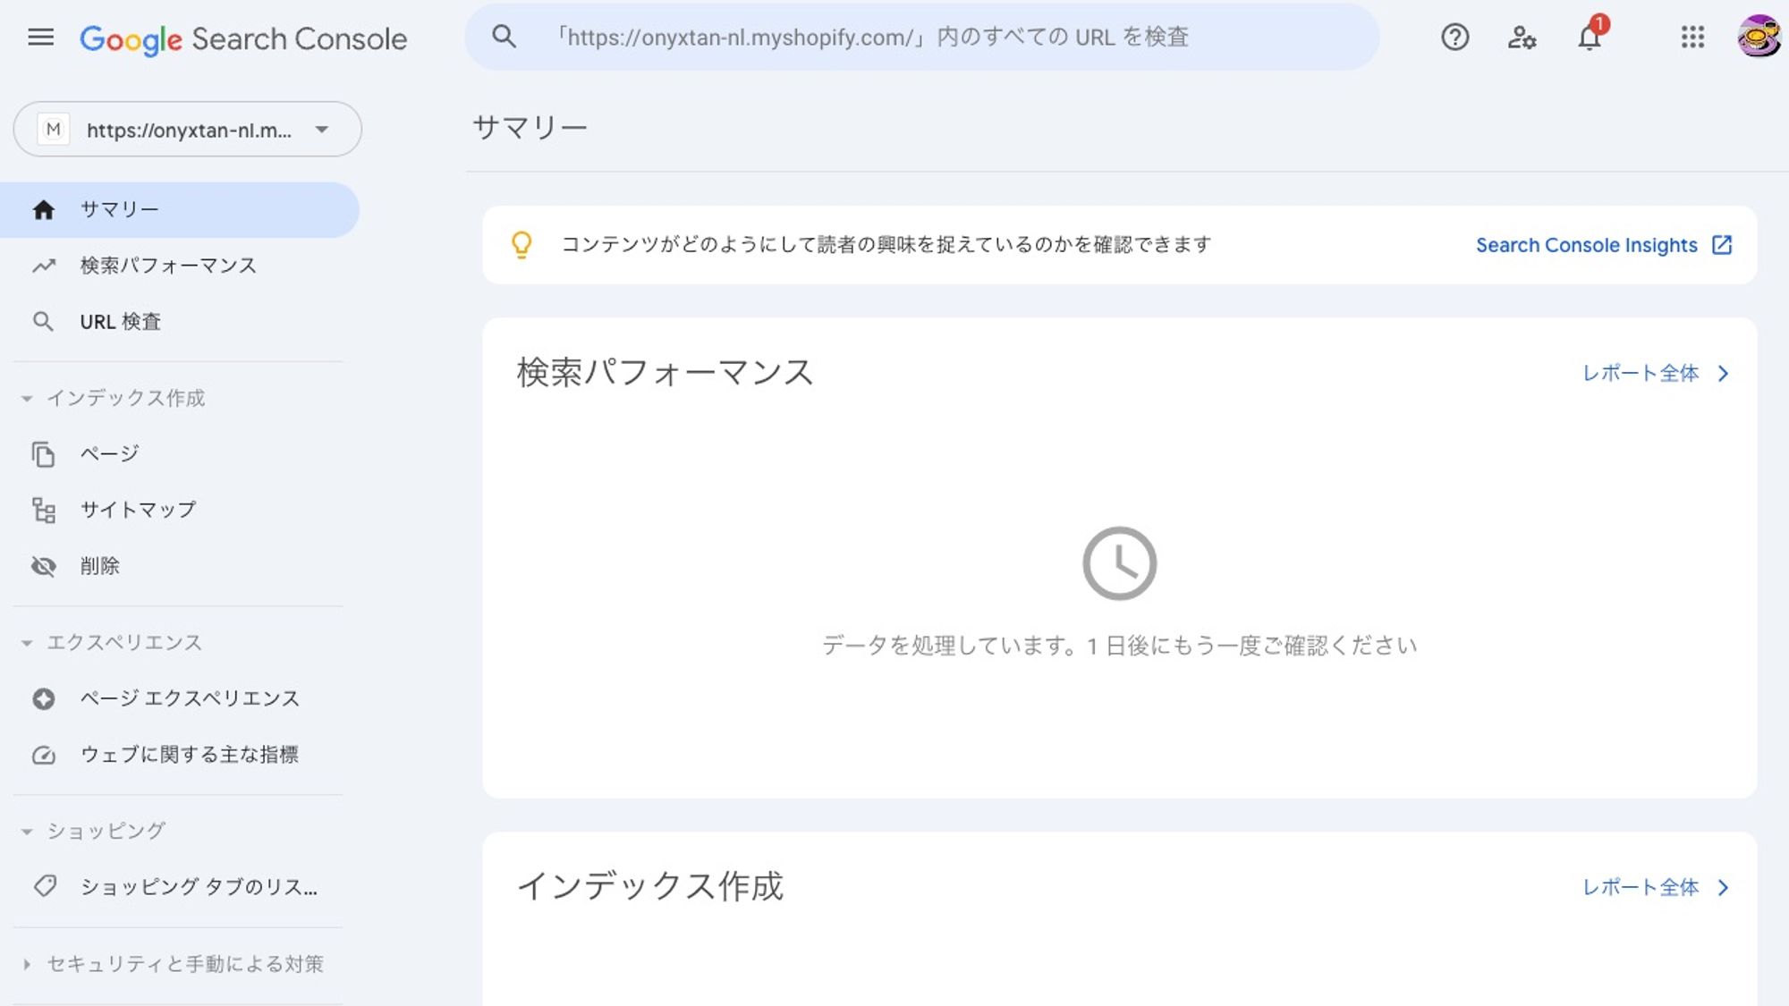Open 検索パフォーマンス in the sidebar
The height and width of the screenshot is (1006, 1789).
pos(168,266)
